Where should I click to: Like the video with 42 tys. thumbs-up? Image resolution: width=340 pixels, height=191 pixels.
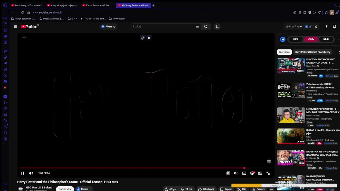(x=171, y=189)
